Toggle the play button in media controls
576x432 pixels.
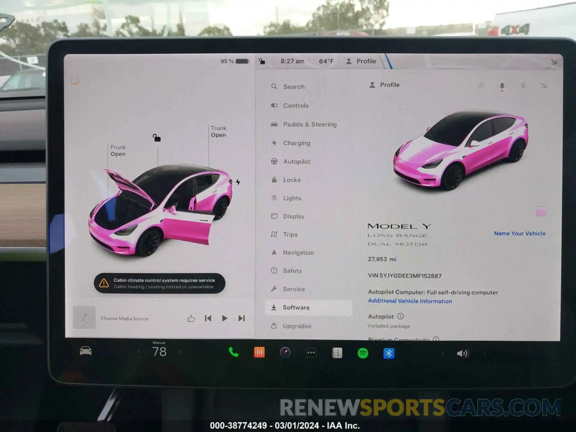225,318
